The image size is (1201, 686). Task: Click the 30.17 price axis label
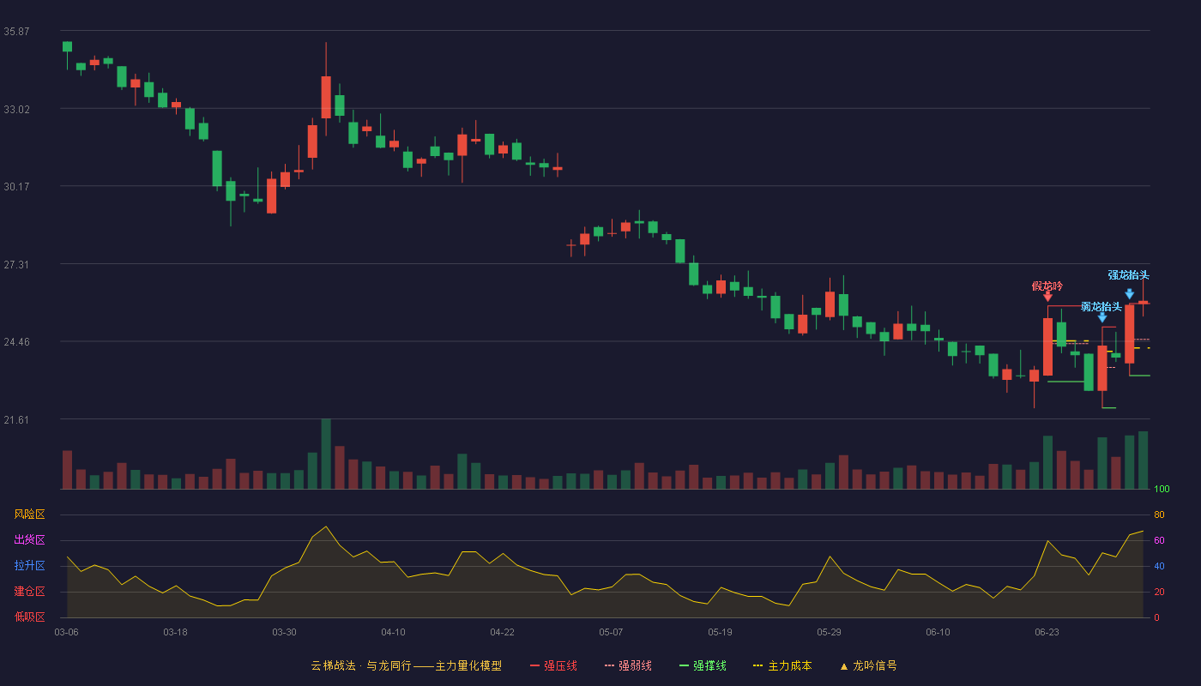pos(16,186)
